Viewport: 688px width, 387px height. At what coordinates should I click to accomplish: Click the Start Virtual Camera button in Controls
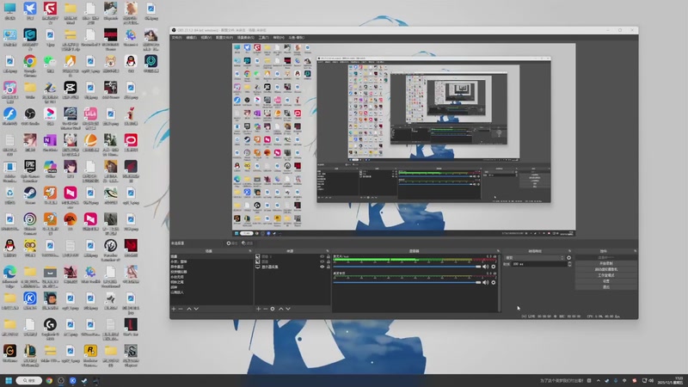click(606, 269)
